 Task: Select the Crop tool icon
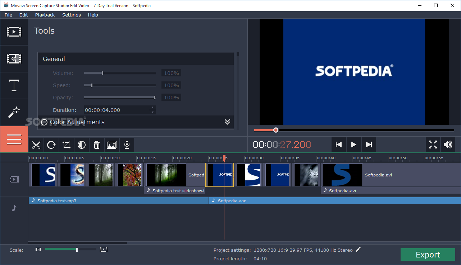pyautogui.click(x=67, y=145)
